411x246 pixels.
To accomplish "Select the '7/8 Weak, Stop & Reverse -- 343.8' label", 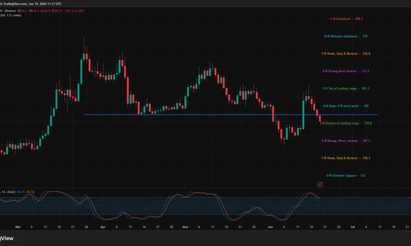I will (346, 54).
